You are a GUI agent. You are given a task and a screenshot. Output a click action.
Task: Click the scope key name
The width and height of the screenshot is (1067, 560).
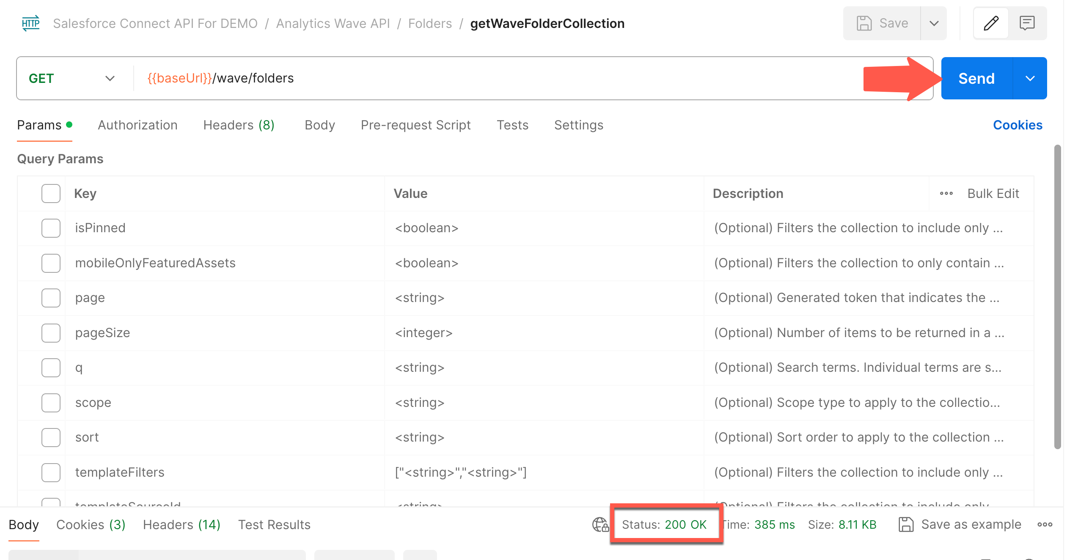pos(93,403)
